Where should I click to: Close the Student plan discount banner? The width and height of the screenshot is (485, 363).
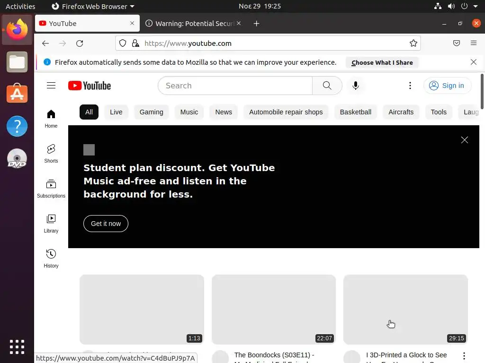pyautogui.click(x=464, y=140)
